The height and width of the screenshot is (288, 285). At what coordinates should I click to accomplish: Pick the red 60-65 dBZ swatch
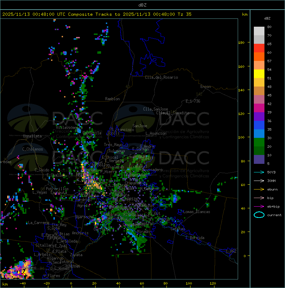coord(259,48)
